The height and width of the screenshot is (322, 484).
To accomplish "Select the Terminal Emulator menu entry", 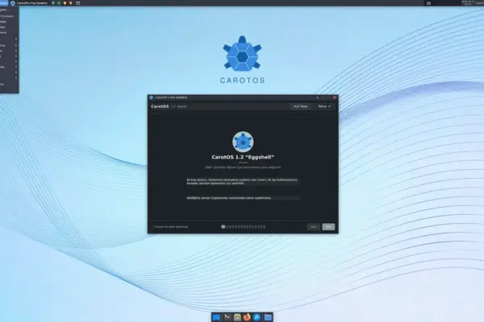I will coord(8,16).
